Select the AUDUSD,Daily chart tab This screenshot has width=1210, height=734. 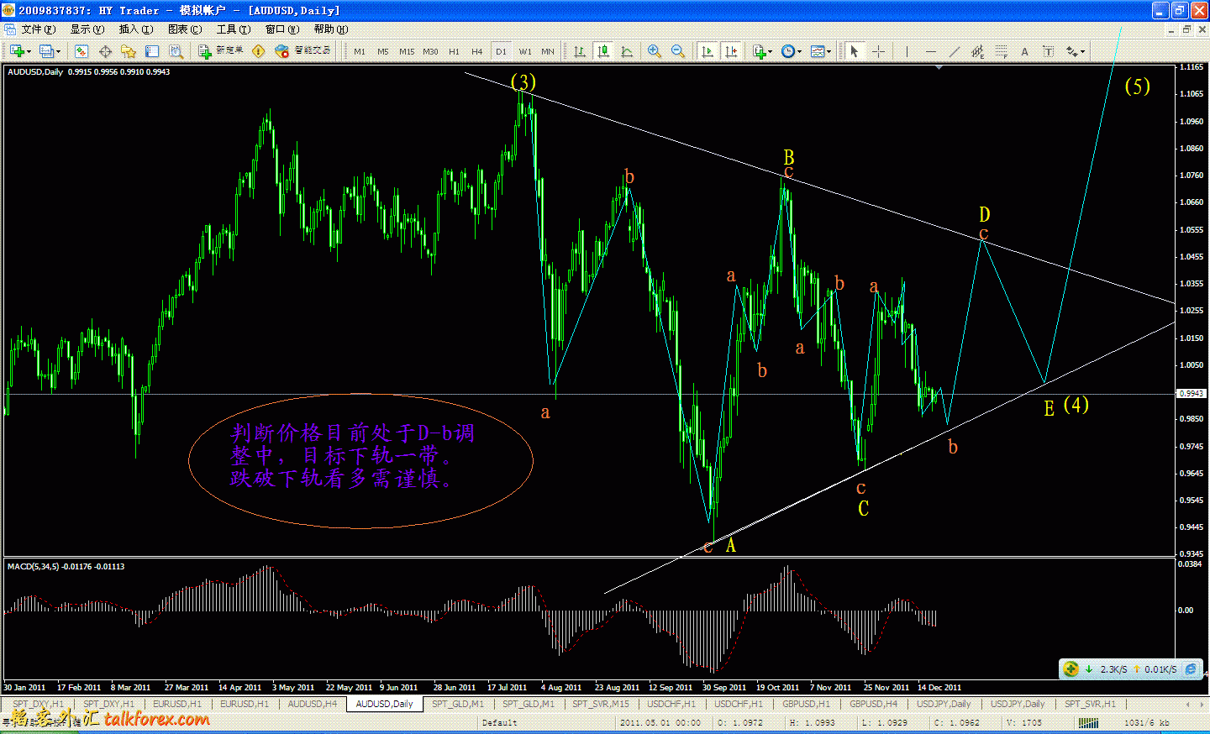click(x=385, y=704)
